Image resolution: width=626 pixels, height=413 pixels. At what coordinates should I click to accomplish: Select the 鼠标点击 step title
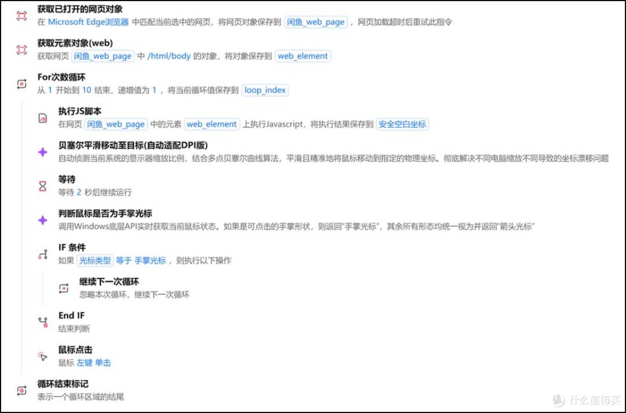point(75,350)
